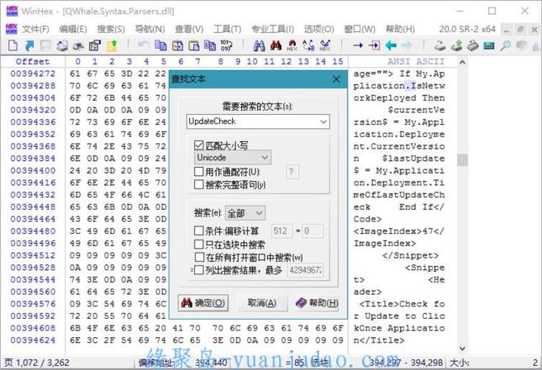Click the UpdateCheck search text field
Viewport: 542px width, 370px height.
click(258, 122)
